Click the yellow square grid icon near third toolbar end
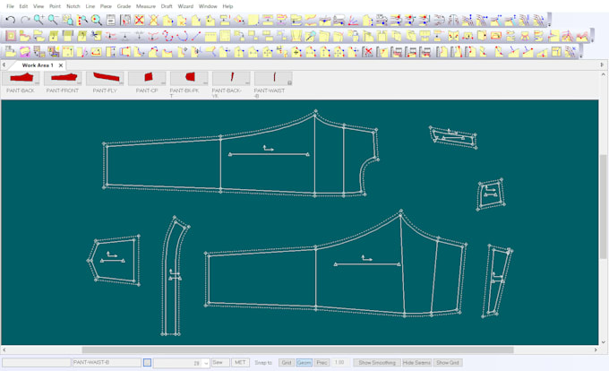Image resolution: width=609 pixels, height=371 pixels. pos(556,52)
